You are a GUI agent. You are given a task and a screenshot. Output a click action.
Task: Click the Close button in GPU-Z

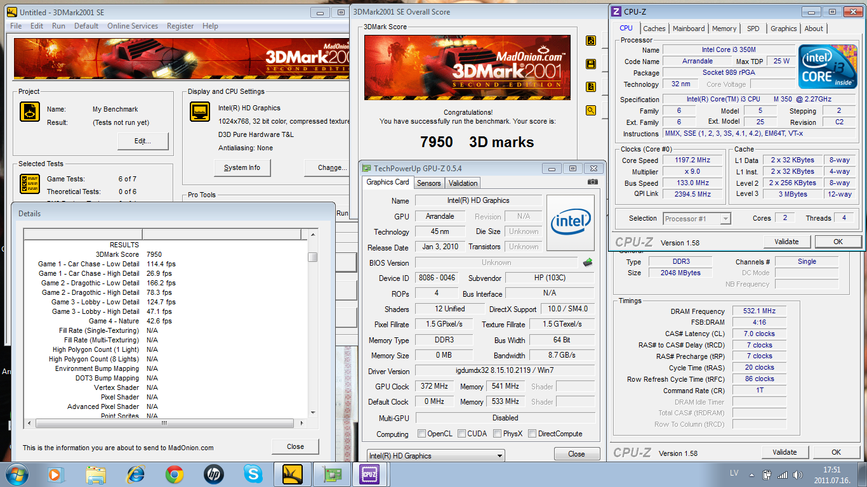[576, 454]
